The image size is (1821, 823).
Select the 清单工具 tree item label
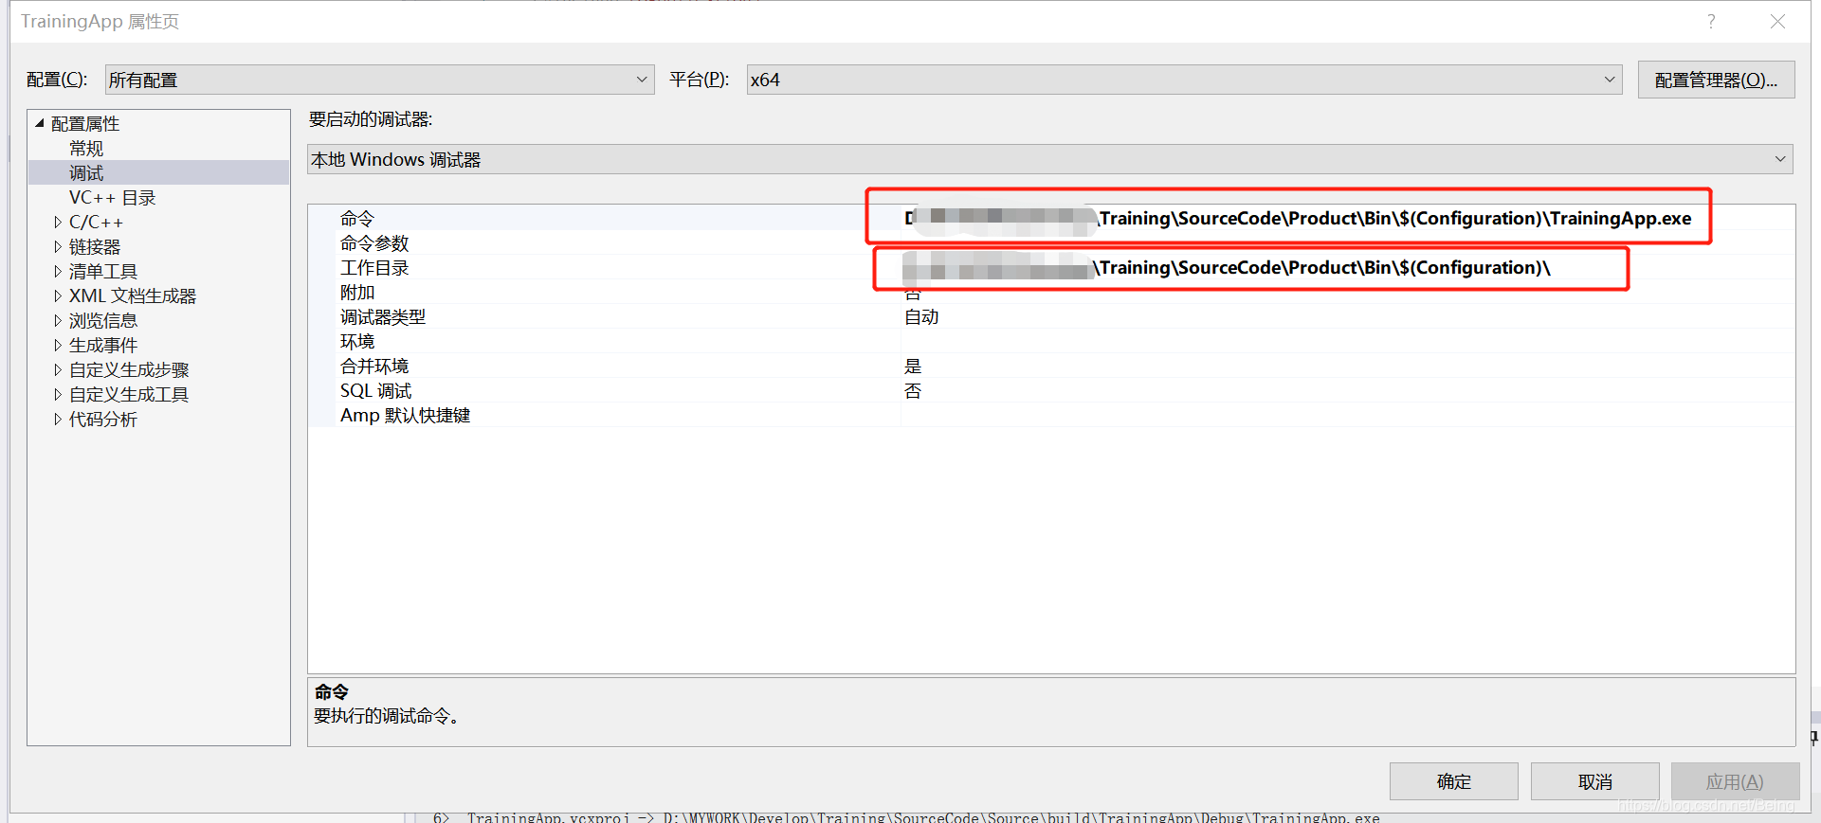click(103, 271)
